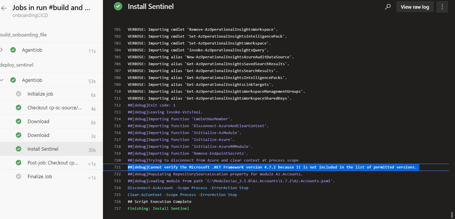
Task: Select the Install Sentinel step
Action: click(x=43, y=149)
